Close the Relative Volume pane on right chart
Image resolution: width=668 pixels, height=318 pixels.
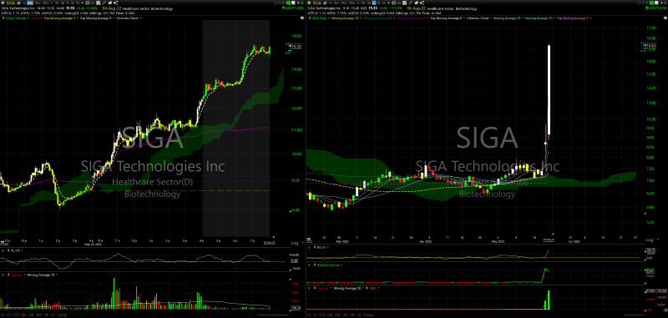pyautogui.click(x=310, y=265)
